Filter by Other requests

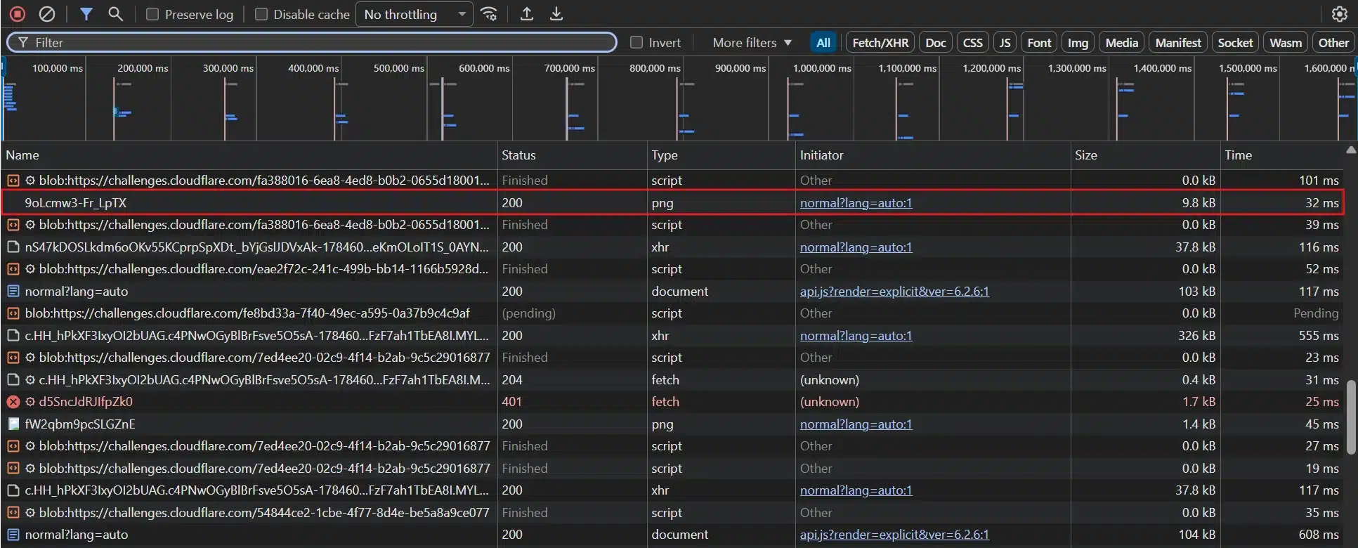[x=1333, y=43]
